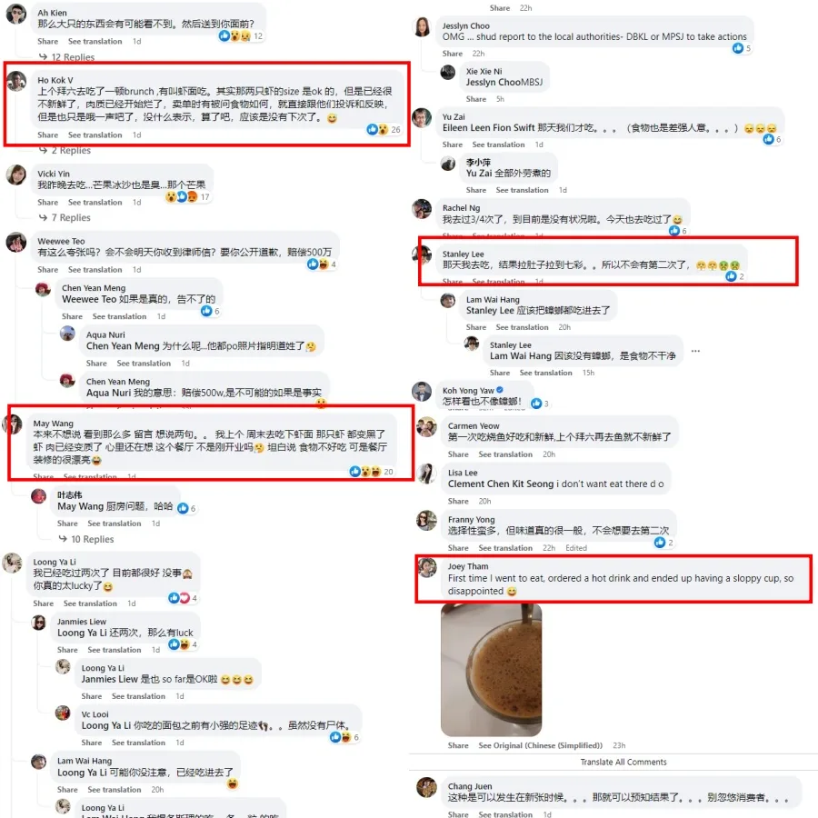Click See Original (Chinese (Simplified)) link
The image size is (818, 818).
[541, 745]
